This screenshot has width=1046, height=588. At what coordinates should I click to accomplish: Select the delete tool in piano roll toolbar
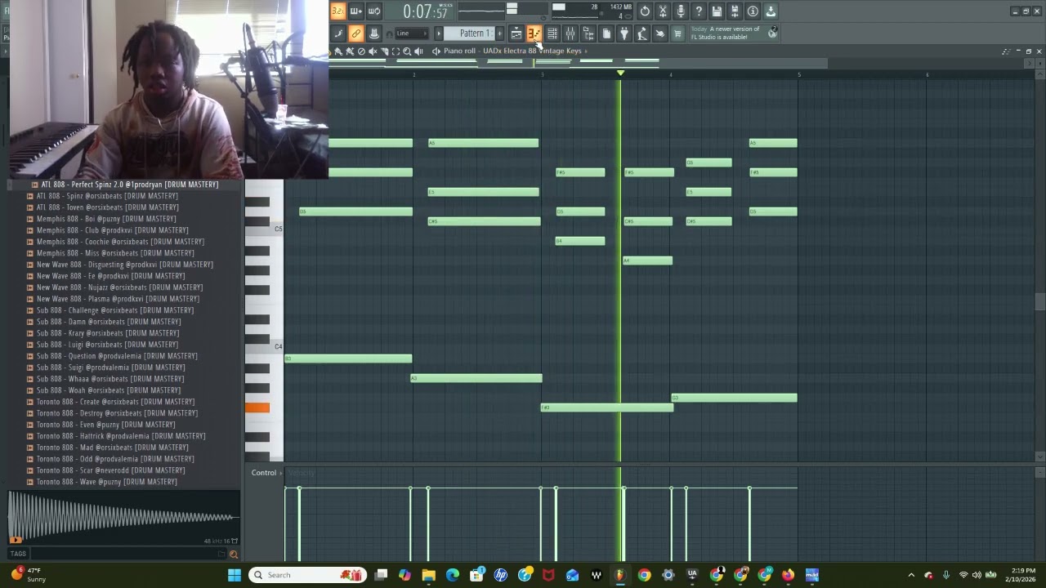[x=361, y=51]
